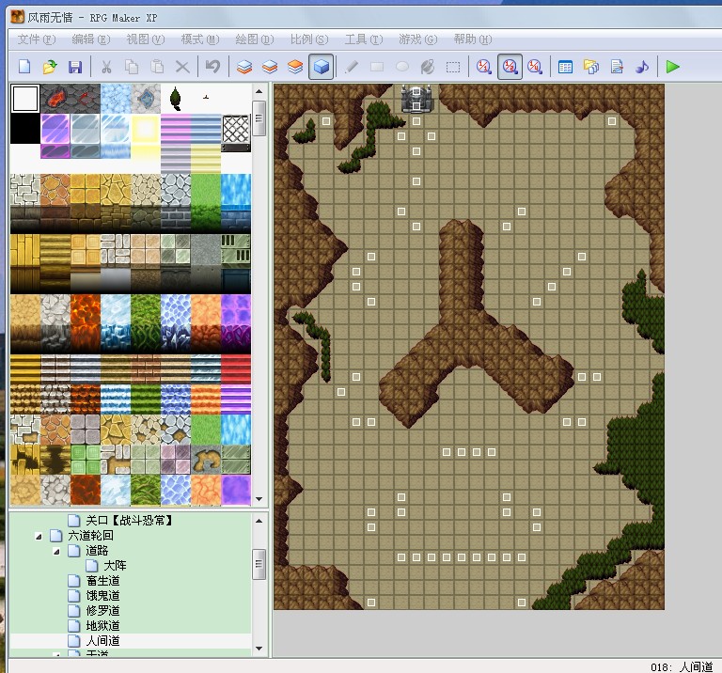722x673 pixels.
Task: Select Layer 2 editing mode icon
Action: point(270,67)
